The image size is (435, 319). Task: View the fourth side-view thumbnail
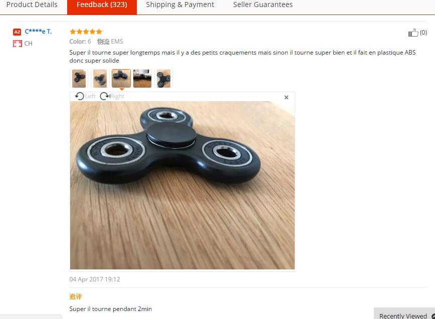click(142, 79)
